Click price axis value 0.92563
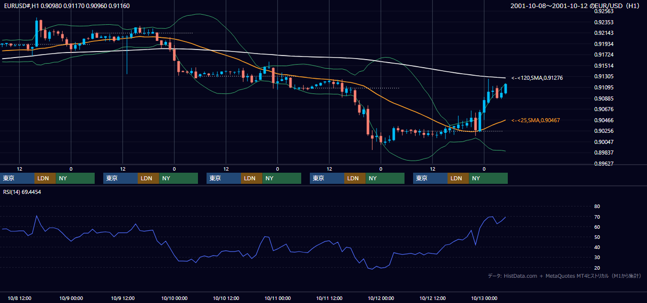Image resolution: width=647 pixels, height=303 pixels. tap(603, 11)
